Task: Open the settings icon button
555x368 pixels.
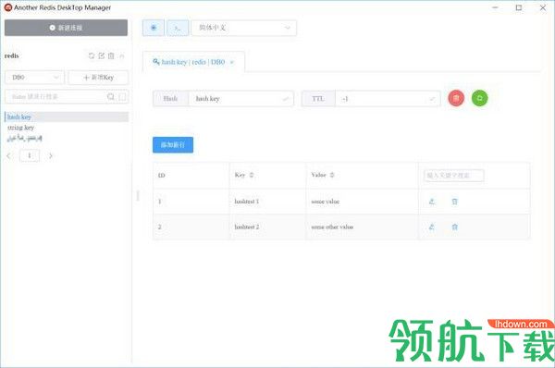Action: coord(154,28)
